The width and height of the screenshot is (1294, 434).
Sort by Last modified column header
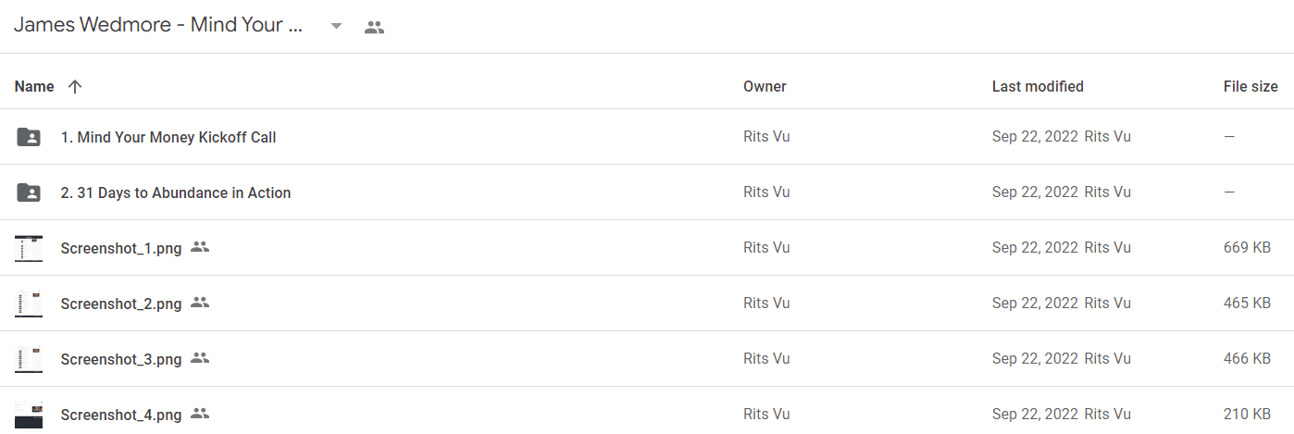click(1038, 86)
